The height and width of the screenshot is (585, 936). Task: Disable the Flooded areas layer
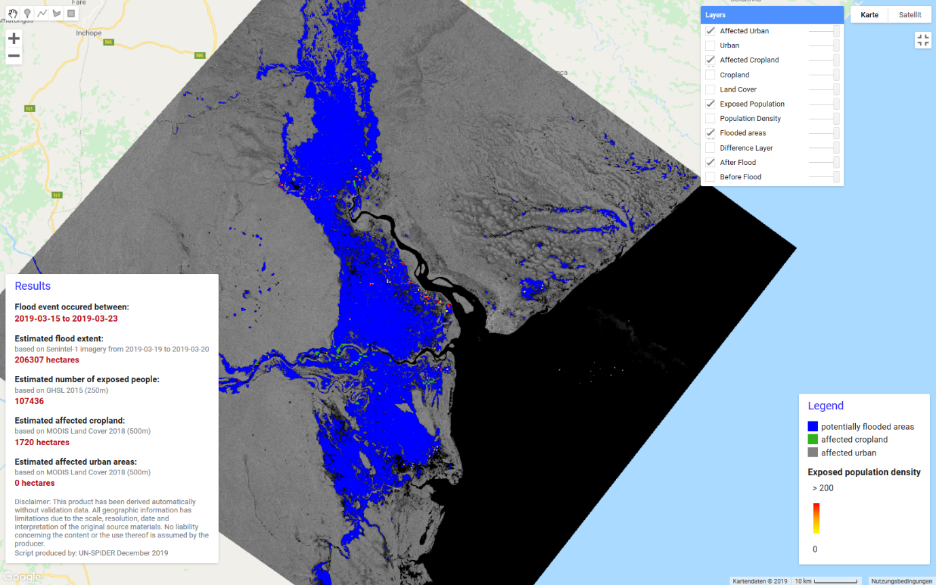click(710, 133)
